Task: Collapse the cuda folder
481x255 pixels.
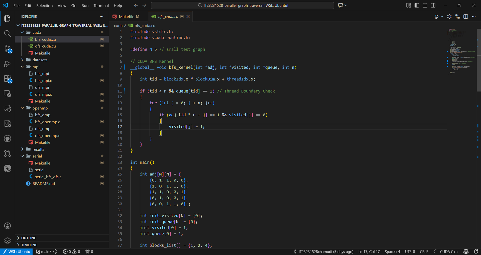Action: [x=37, y=32]
